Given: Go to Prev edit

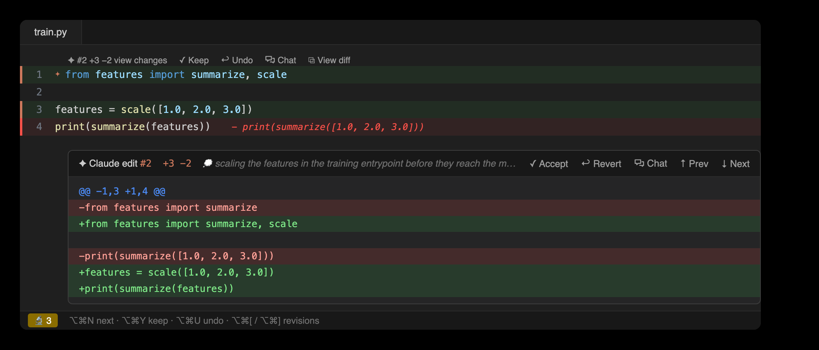Looking at the screenshot, I should pyautogui.click(x=694, y=164).
